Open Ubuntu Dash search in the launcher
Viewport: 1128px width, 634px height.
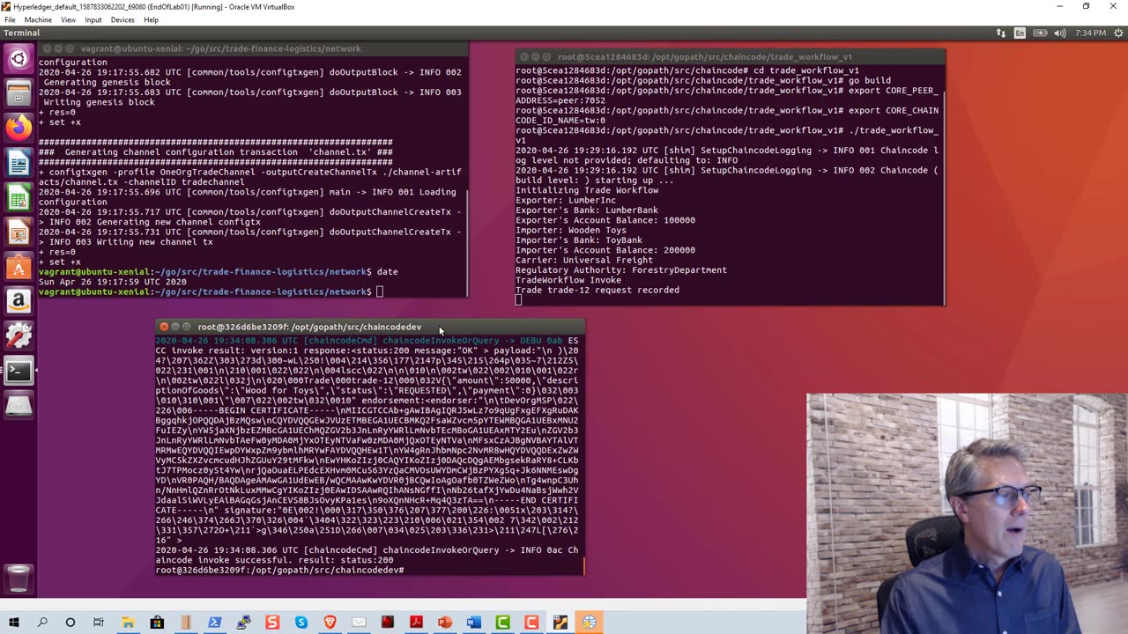coord(19,60)
